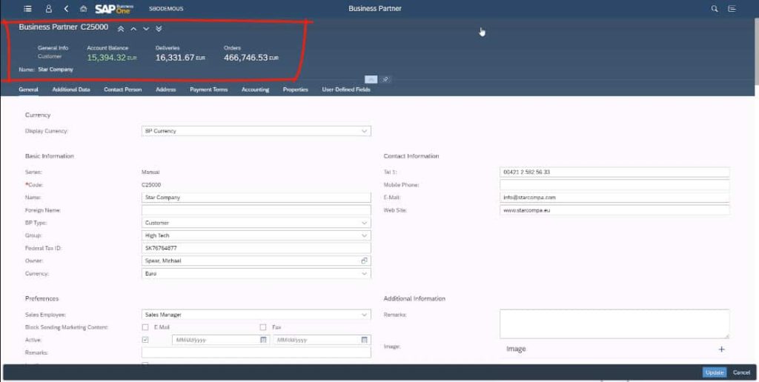759x382 pixels.
Task: Go to previous record up arrow
Action: tap(133, 29)
